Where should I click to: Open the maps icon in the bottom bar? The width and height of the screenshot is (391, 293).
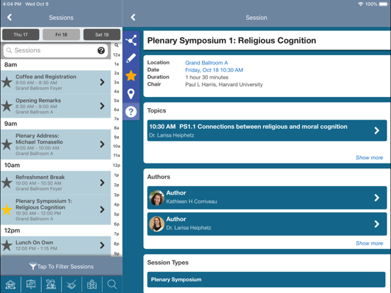coord(92,285)
